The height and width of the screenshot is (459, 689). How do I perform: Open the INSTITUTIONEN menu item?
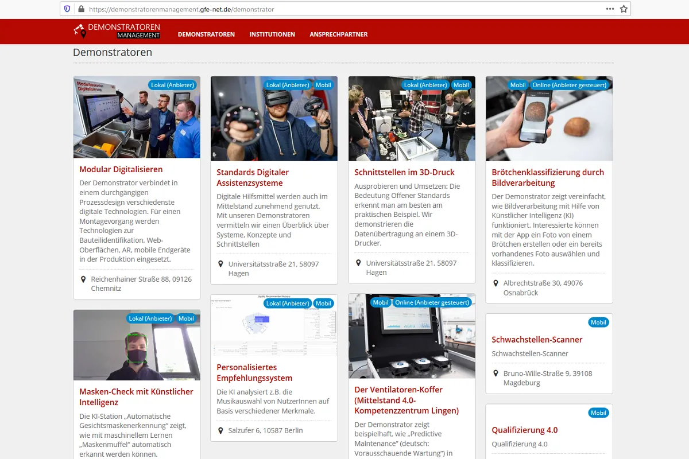(x=272, y=34)
